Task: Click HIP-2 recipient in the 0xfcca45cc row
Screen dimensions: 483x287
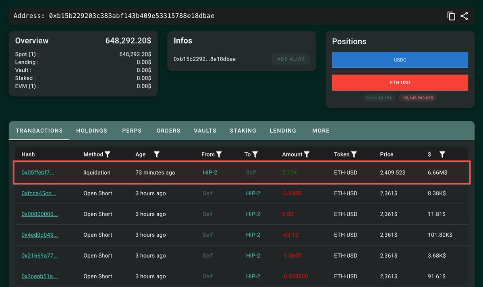Action: pyautogui.click(x=253, y=193)
